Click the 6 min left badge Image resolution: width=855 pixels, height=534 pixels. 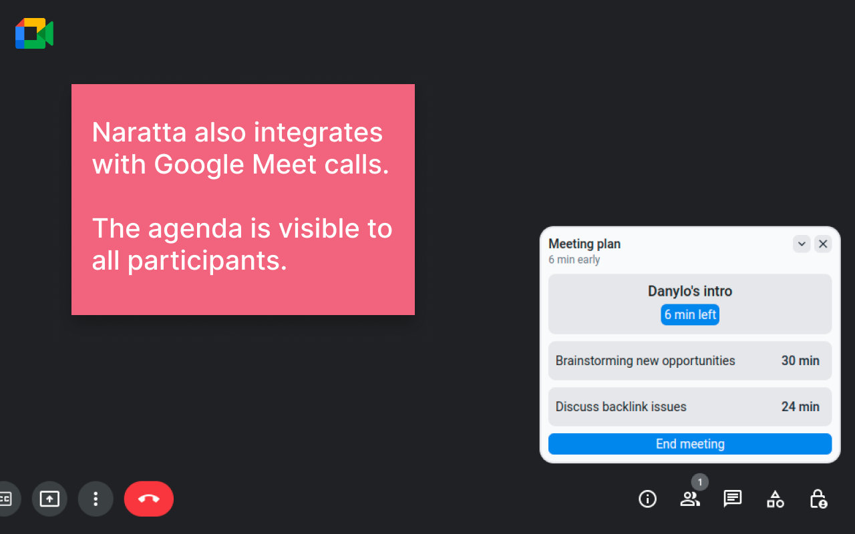click(x=690, y=314)
